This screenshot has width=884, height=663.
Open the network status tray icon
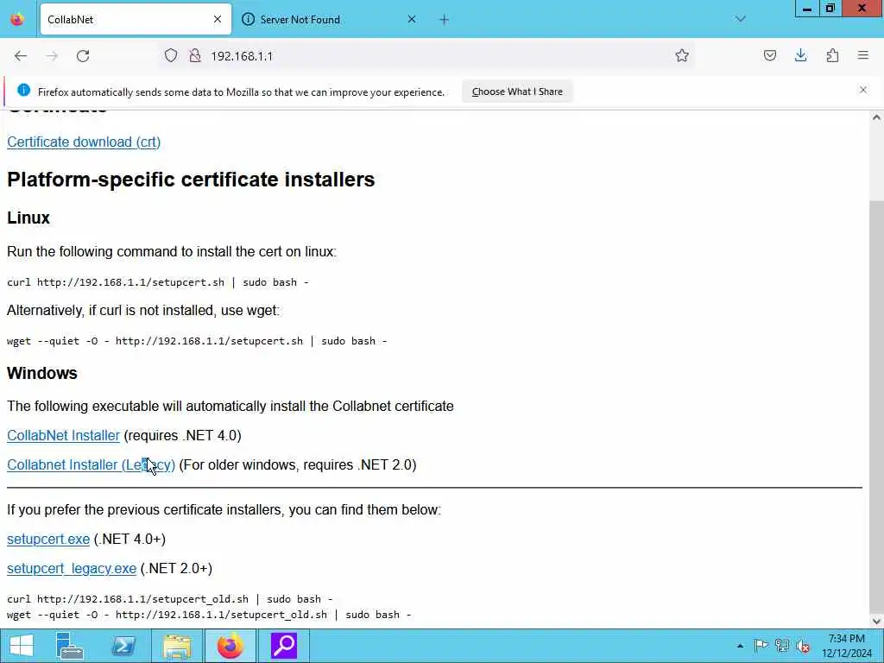pyautogui.click(x=781, y=646)
